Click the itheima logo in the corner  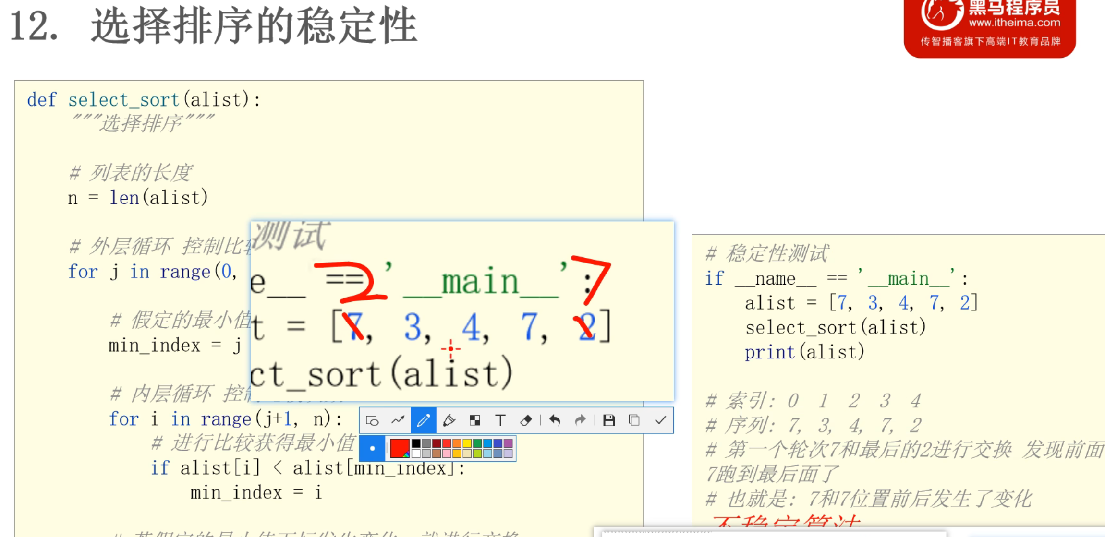point(989,26)
